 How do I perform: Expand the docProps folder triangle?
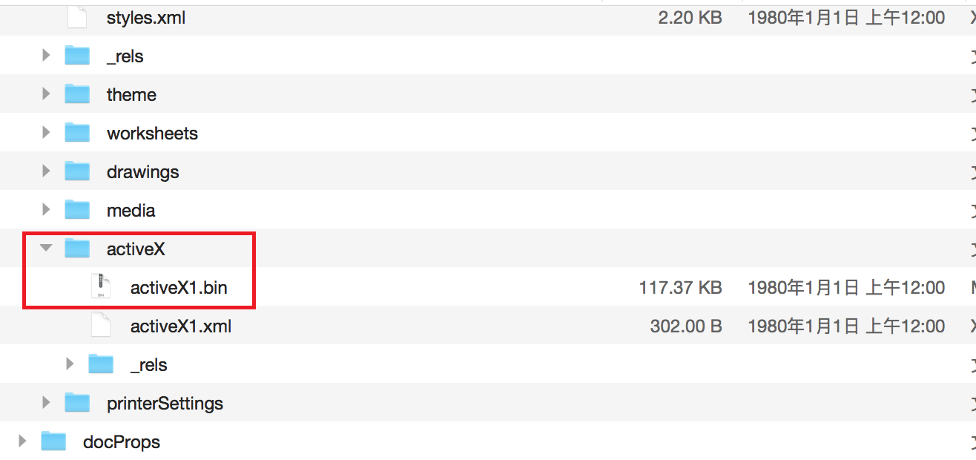pyautogui.click(x=22, y=441)
